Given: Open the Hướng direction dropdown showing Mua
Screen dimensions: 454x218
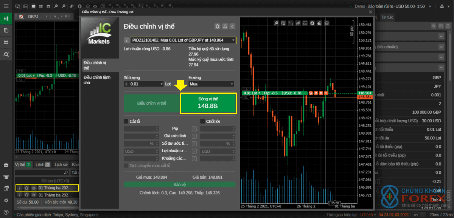Looking at the screenshot, I should point(211,84).
